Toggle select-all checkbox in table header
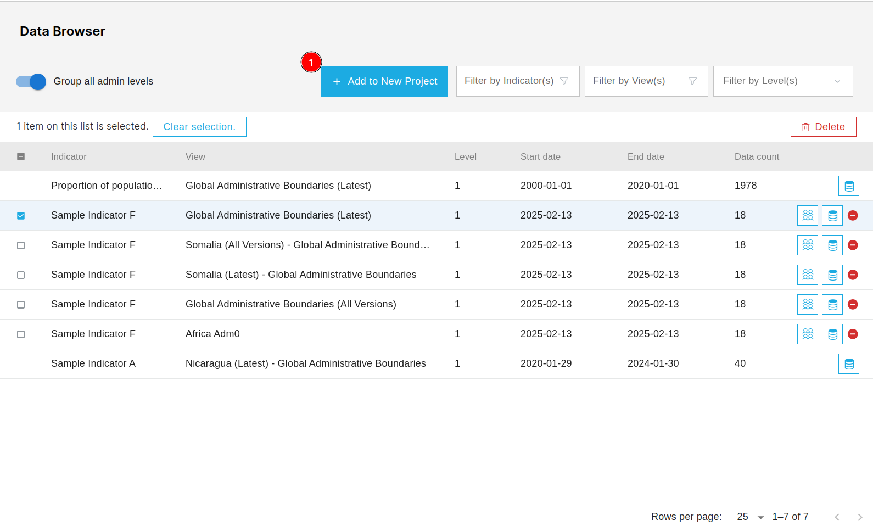 [21, 156]
